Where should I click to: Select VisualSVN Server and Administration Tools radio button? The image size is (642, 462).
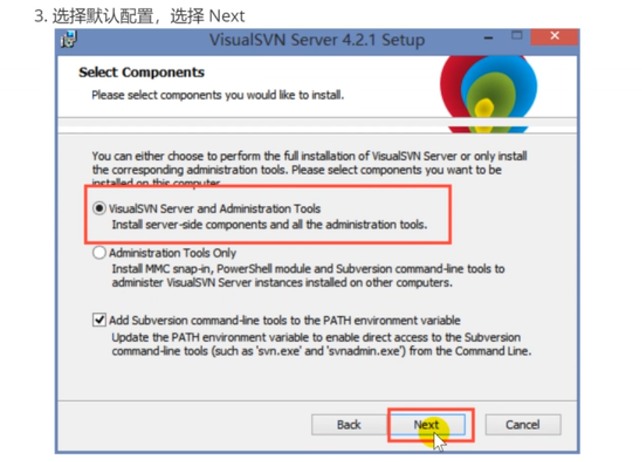(x=99, y=208)
